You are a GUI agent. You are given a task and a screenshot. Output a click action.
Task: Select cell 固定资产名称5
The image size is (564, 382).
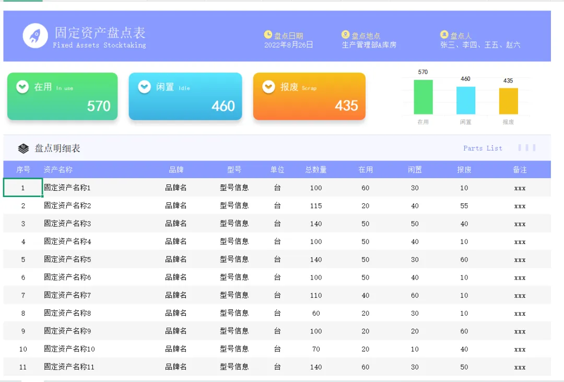67,259
